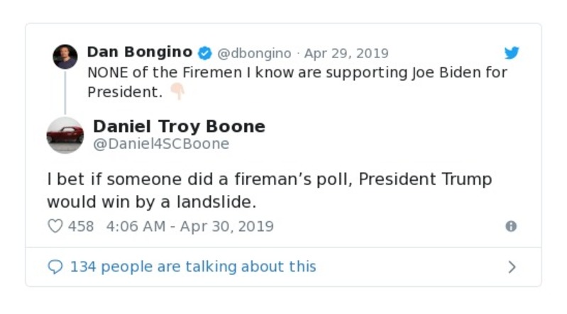Click Dan Bongino's verified badge
The image size is (567, 314).
click(x=204, y=53)
